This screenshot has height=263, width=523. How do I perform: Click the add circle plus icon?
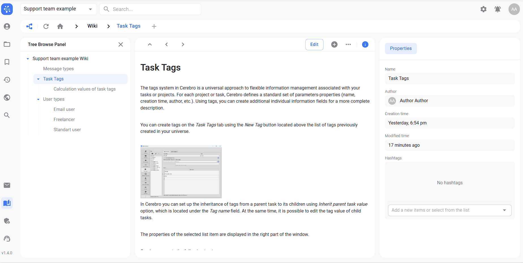[334, 44]
